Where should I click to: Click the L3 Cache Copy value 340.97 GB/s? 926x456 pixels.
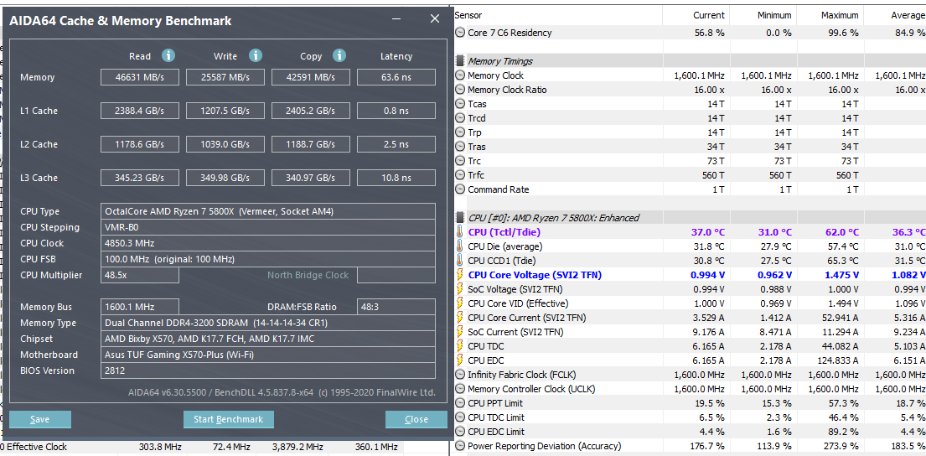pos(311,178)
